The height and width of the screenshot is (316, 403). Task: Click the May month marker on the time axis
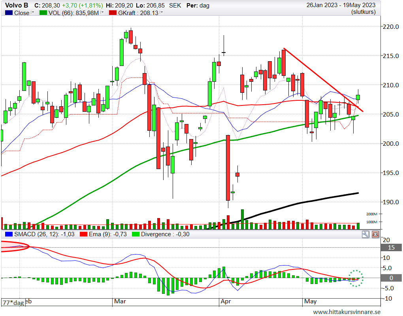point(310,301)
